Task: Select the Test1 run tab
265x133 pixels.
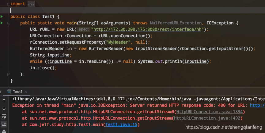Action: click(x=17, y=92)
